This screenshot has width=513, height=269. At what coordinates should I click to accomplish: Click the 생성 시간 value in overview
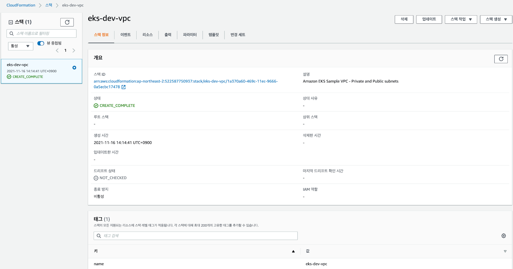tap(123, 143)
